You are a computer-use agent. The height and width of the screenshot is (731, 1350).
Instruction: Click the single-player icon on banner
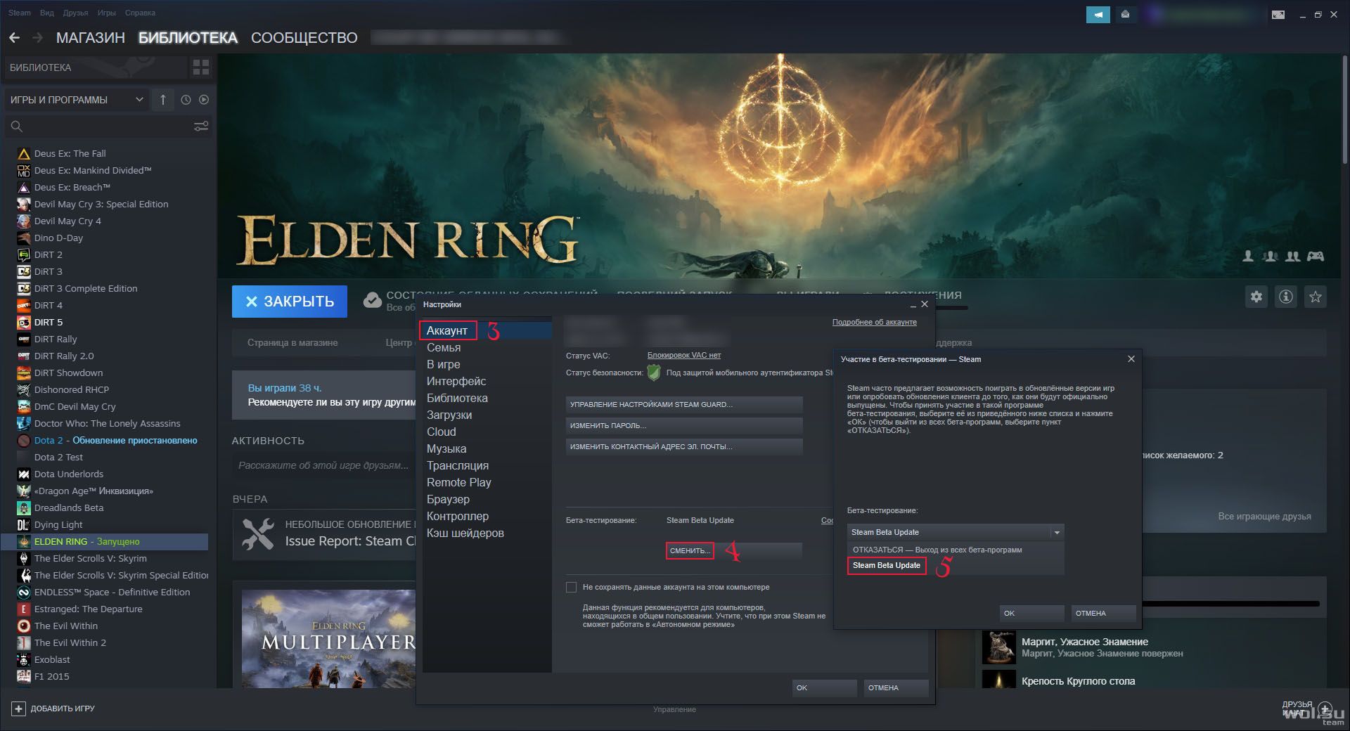point(1248,256)
